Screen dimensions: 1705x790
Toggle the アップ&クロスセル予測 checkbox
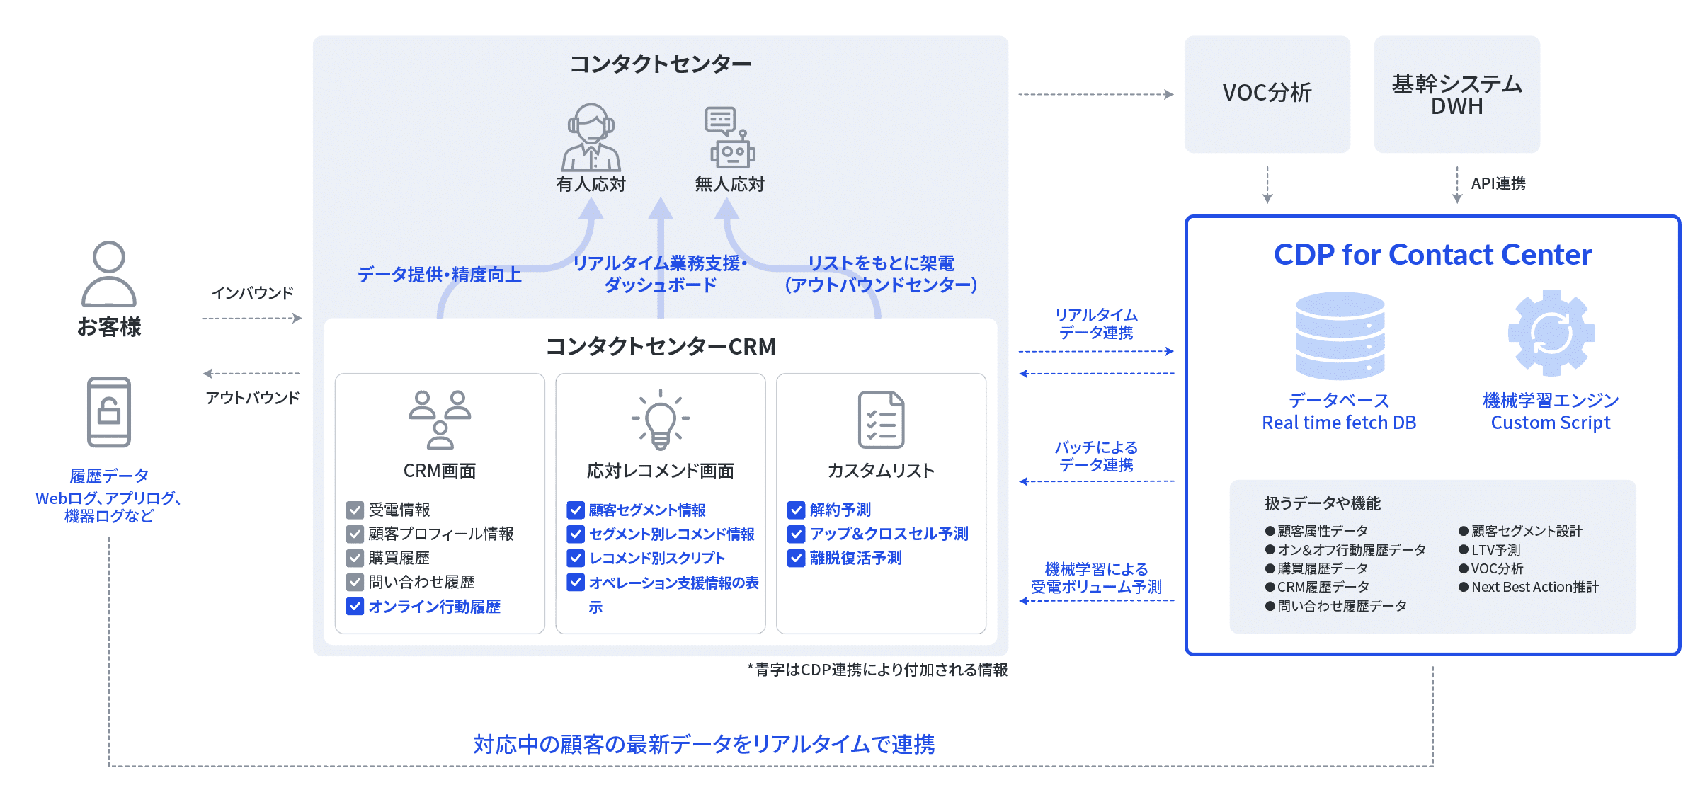click(797, 534)
